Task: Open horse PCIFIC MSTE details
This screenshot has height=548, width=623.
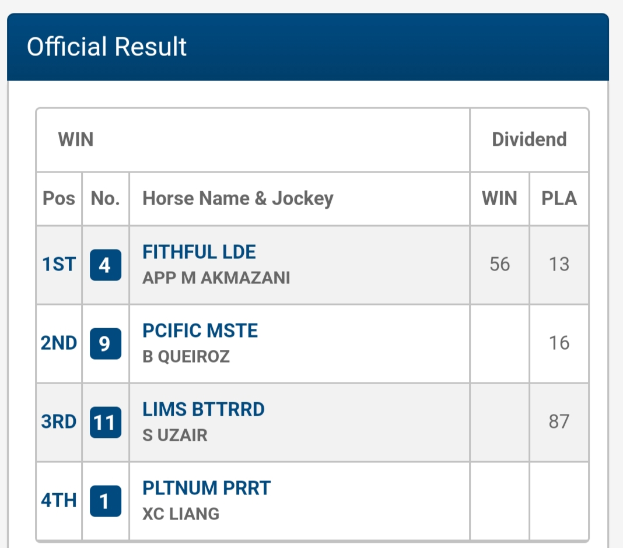Action: [x=200, y=331]
